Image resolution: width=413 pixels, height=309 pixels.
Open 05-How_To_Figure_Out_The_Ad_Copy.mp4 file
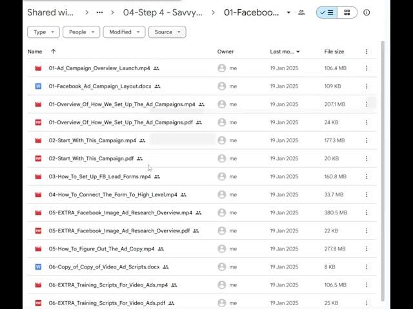[x=101, y=248]
